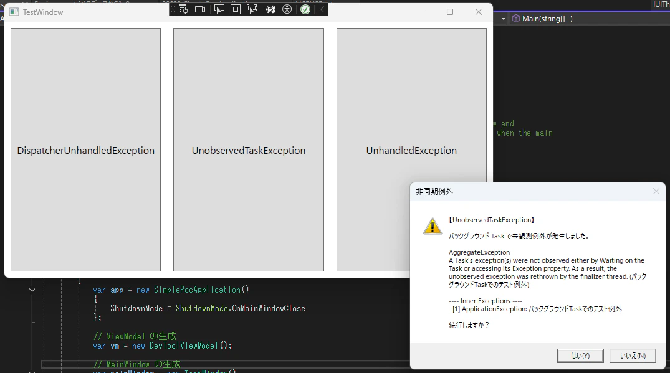The width and height of the screenshot is (670, 373).
Task: Collapse the in-app debug toolbar chevron
Action: click(322, 9)
